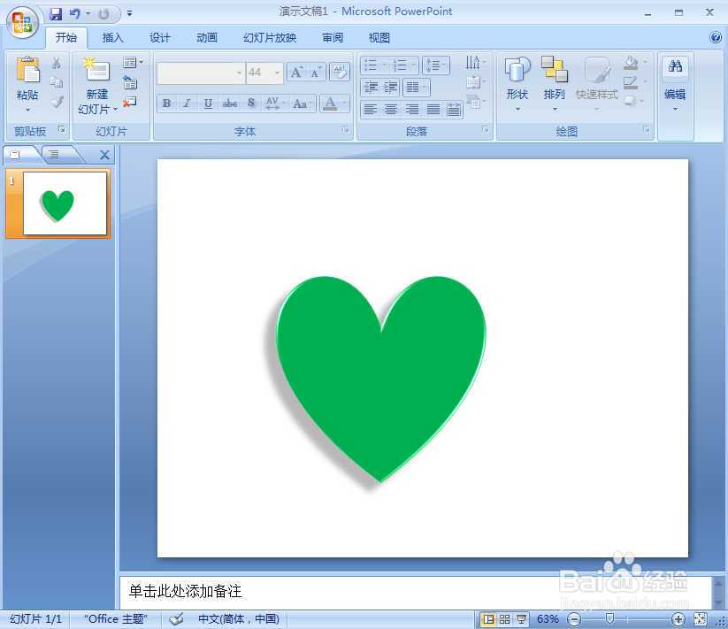Increase font size with large A
This screenshot has height=629, width=728.
point(296,73)
